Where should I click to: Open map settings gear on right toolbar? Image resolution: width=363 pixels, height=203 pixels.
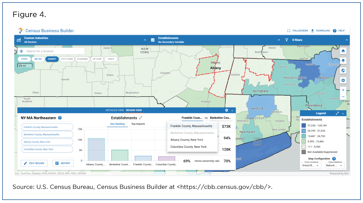coord(343,80)
